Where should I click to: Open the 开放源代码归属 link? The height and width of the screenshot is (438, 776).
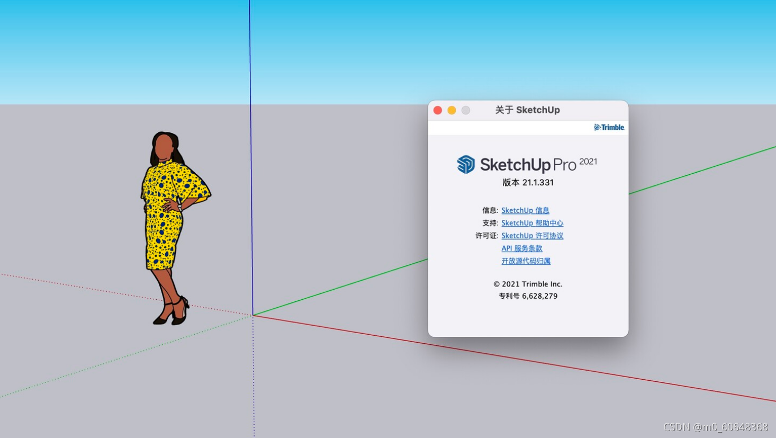[x=526, y=261]
